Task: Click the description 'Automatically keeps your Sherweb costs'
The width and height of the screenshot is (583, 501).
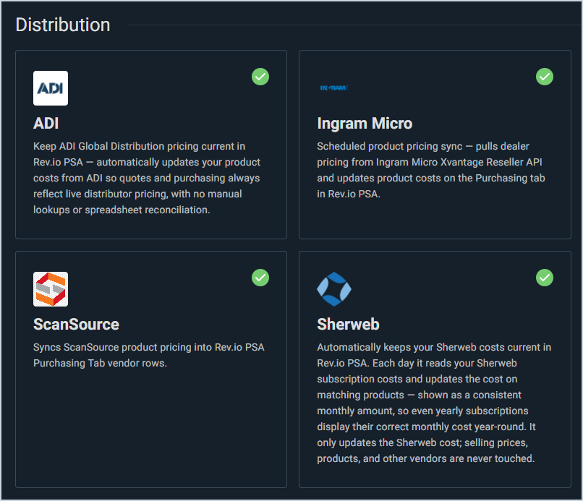Action: [434, 403]
